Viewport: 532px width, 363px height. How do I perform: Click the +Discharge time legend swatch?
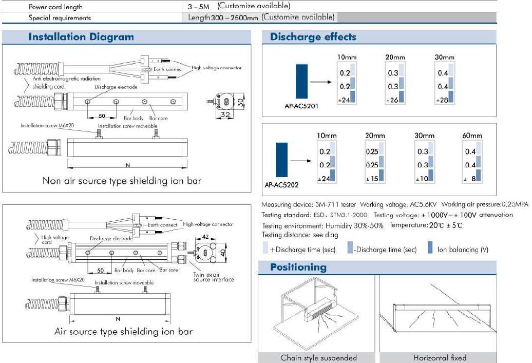click(265, 249)
